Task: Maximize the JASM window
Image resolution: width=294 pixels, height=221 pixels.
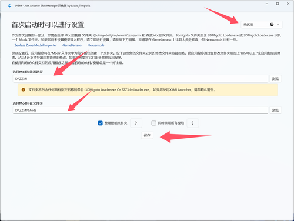Action: (278, 4)
